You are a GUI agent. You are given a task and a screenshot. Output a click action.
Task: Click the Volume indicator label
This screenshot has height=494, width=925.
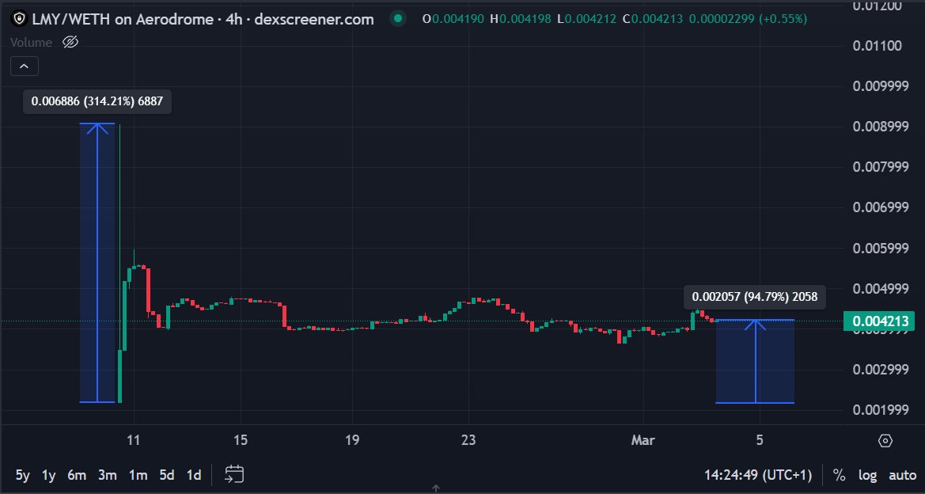[32, 43]
